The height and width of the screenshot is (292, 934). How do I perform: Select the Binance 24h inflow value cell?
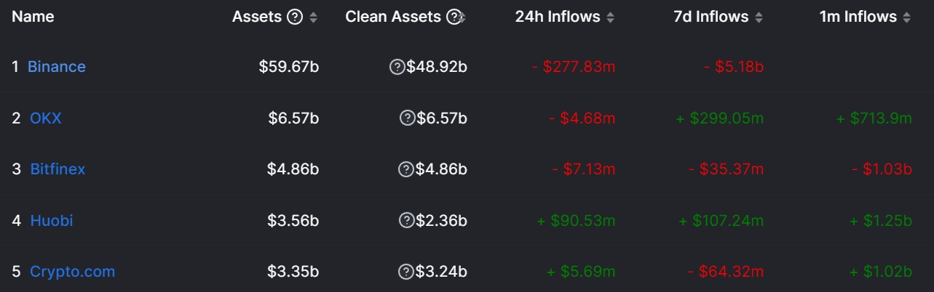[574, 67]
